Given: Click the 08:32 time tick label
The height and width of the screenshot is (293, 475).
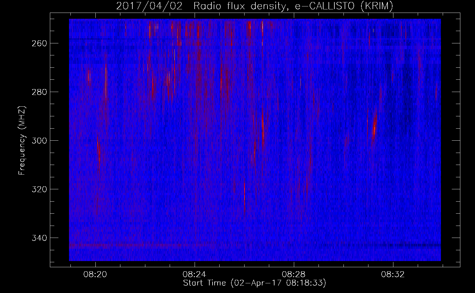Looking at the screenshot, I should (x=393, y=275).
